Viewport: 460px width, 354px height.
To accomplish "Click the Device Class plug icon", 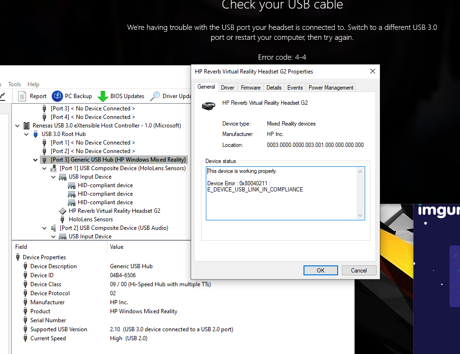I will click(x=26, y=284).
